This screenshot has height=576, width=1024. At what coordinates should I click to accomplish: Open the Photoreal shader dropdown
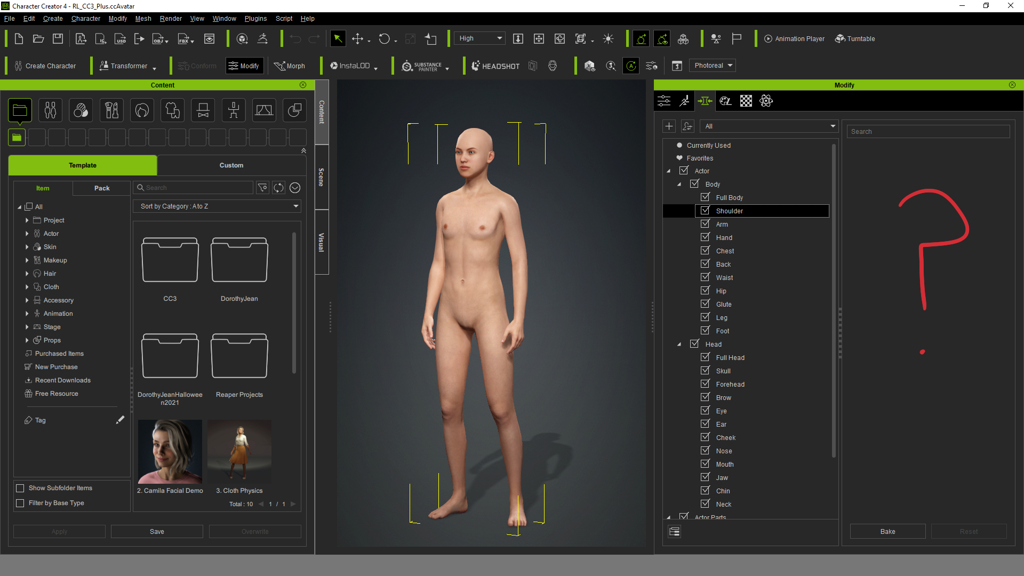713,66
